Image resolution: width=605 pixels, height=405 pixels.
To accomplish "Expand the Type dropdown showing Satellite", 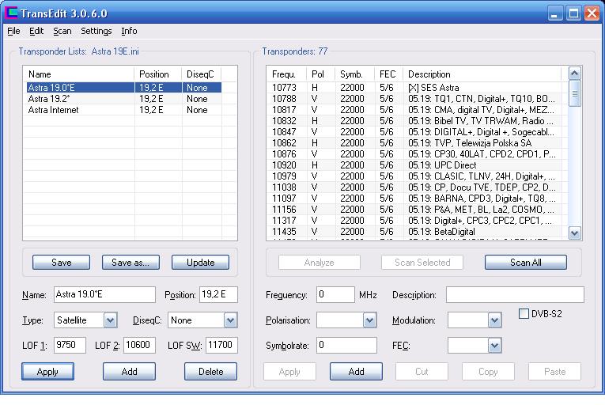I will (110, 320).
